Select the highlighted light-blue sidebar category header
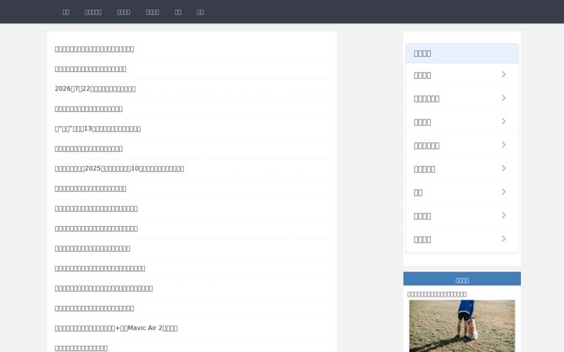 click(462, 53)
